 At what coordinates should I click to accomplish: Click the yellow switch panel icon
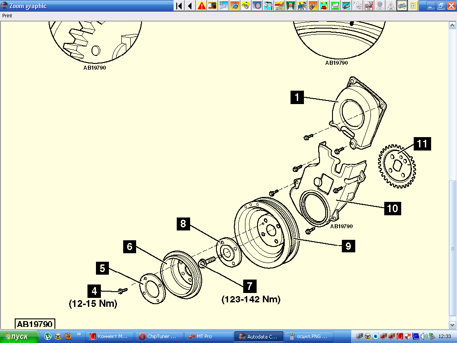click(x=413, y=5)
